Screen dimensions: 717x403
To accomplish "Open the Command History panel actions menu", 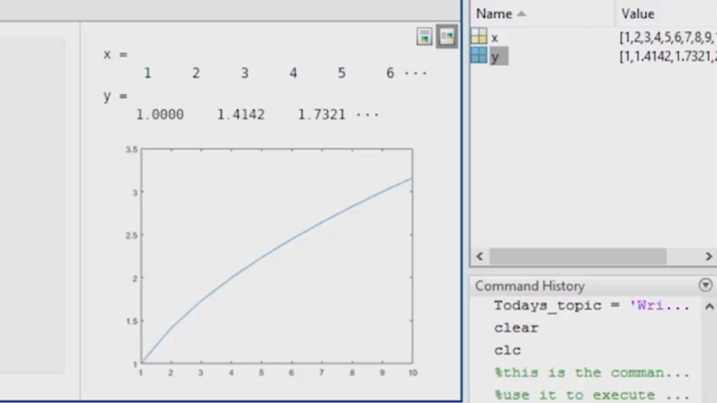I will (x=705, y=285).
